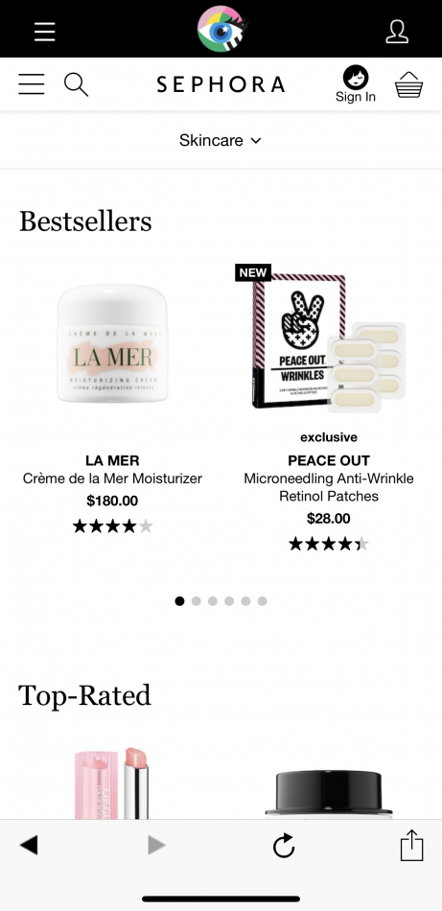Viewport: 442px width, 911px height.
Task: Select the fourth carousel page dot
Action: coord(229,601)
